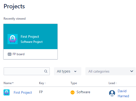Click the First Project avatar in table row
This screenshot has height=101, width=136.
coord(7,92)
